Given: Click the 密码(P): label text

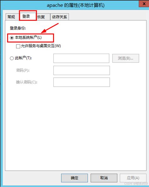Looking at the screenshot, I should pyautogui.click(x=23, y=70).
